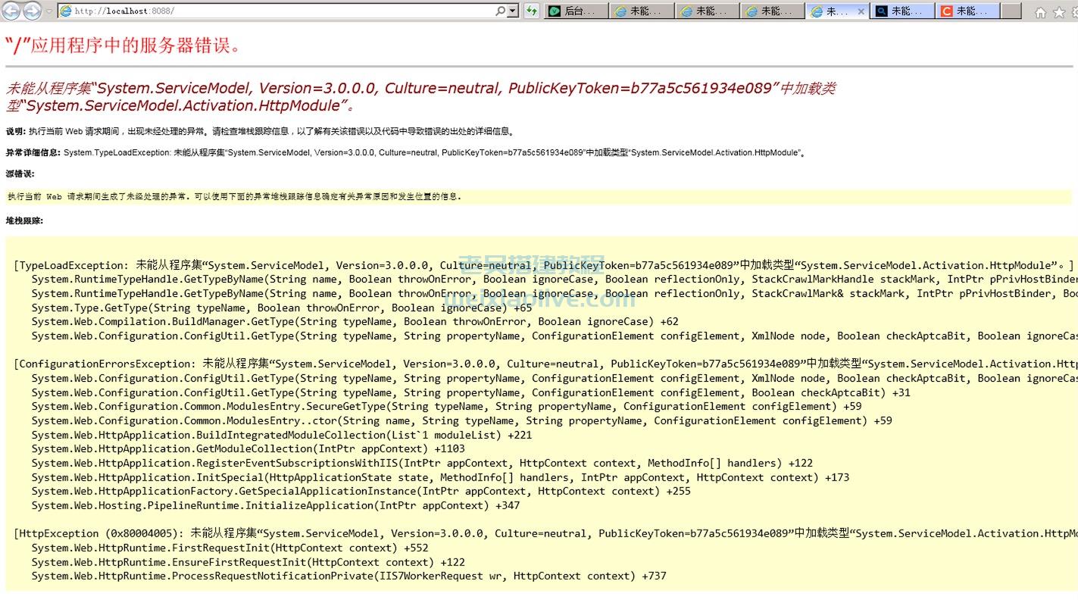
Task: Click the PipelineRuntime.InitializeApplication +347 stack line
Action: (x=276, y=505)
